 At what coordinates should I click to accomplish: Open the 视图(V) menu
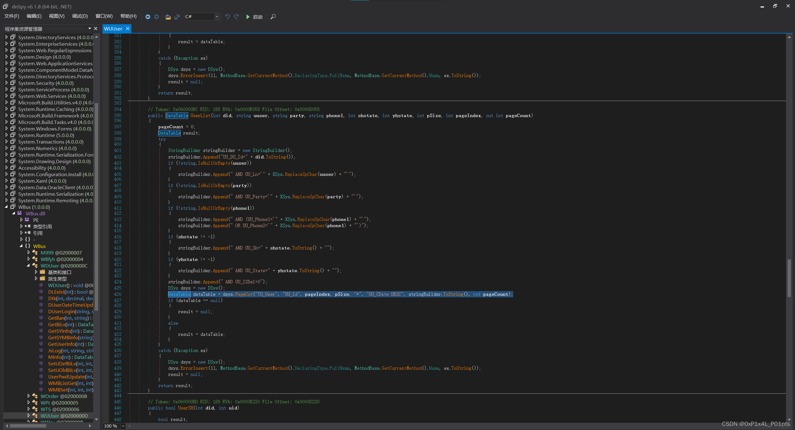click(57, 16)
